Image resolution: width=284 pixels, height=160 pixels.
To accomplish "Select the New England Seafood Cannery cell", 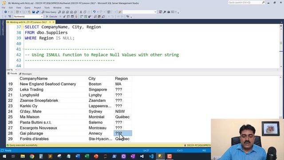I will coord(53,84).
